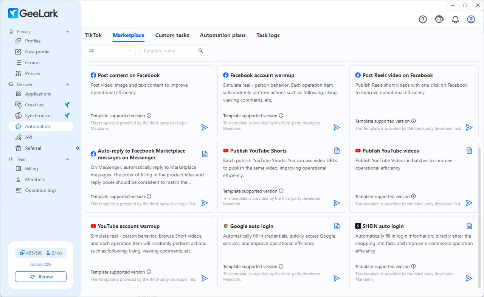Image resolution: width=484 pixels, height=297 pixels.
Task: Show version info on Google auto login card
Action: click(x=281, y=266)
